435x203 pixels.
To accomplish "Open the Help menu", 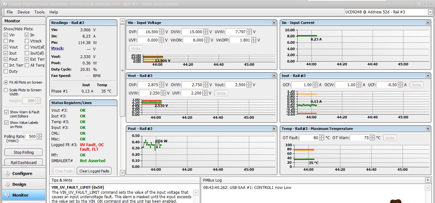I will pyautogui.click(x=54, y=12).
